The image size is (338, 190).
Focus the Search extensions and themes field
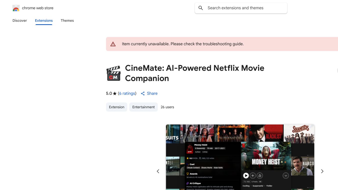(241, 8)
